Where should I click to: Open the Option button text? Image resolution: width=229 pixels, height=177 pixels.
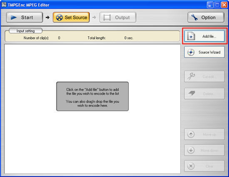tap(209, 17)
